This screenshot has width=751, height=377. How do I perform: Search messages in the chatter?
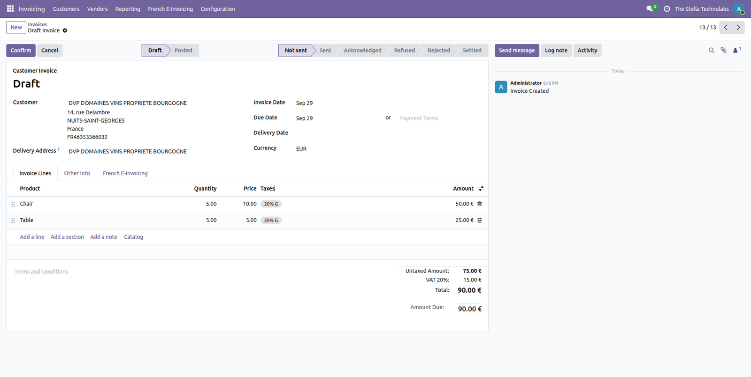tap(712, 50)
